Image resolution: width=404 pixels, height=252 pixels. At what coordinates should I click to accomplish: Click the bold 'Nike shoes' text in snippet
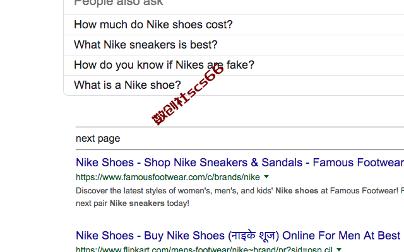point(297,191)
